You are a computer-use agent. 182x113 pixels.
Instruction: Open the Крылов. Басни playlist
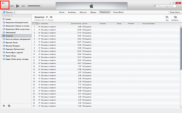click(x=16, y=43)
